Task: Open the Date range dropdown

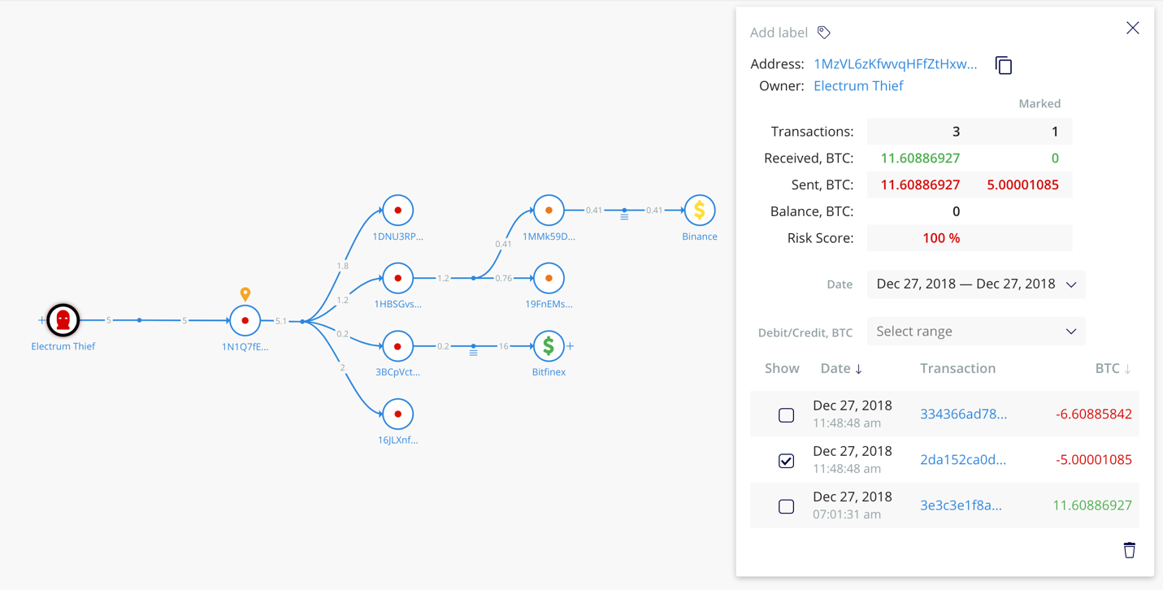Action: pyautogui.click(x=975, y=284)
